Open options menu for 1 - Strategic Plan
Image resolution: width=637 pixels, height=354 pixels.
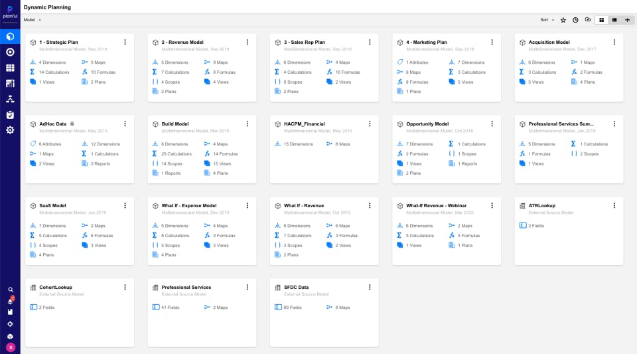click(125, 42)
